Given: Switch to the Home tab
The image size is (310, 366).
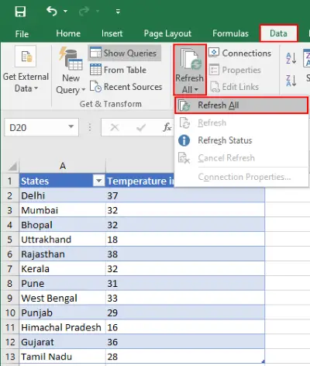Looking at the screenshot, I should 68,33.
